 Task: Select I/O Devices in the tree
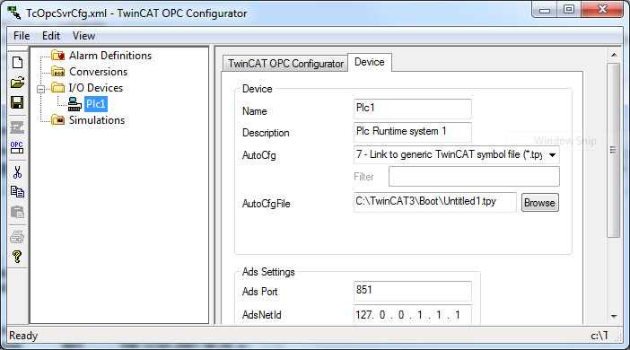(x=96, y=88)
